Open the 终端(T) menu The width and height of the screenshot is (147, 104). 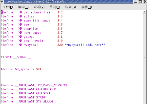pos(55,7)
